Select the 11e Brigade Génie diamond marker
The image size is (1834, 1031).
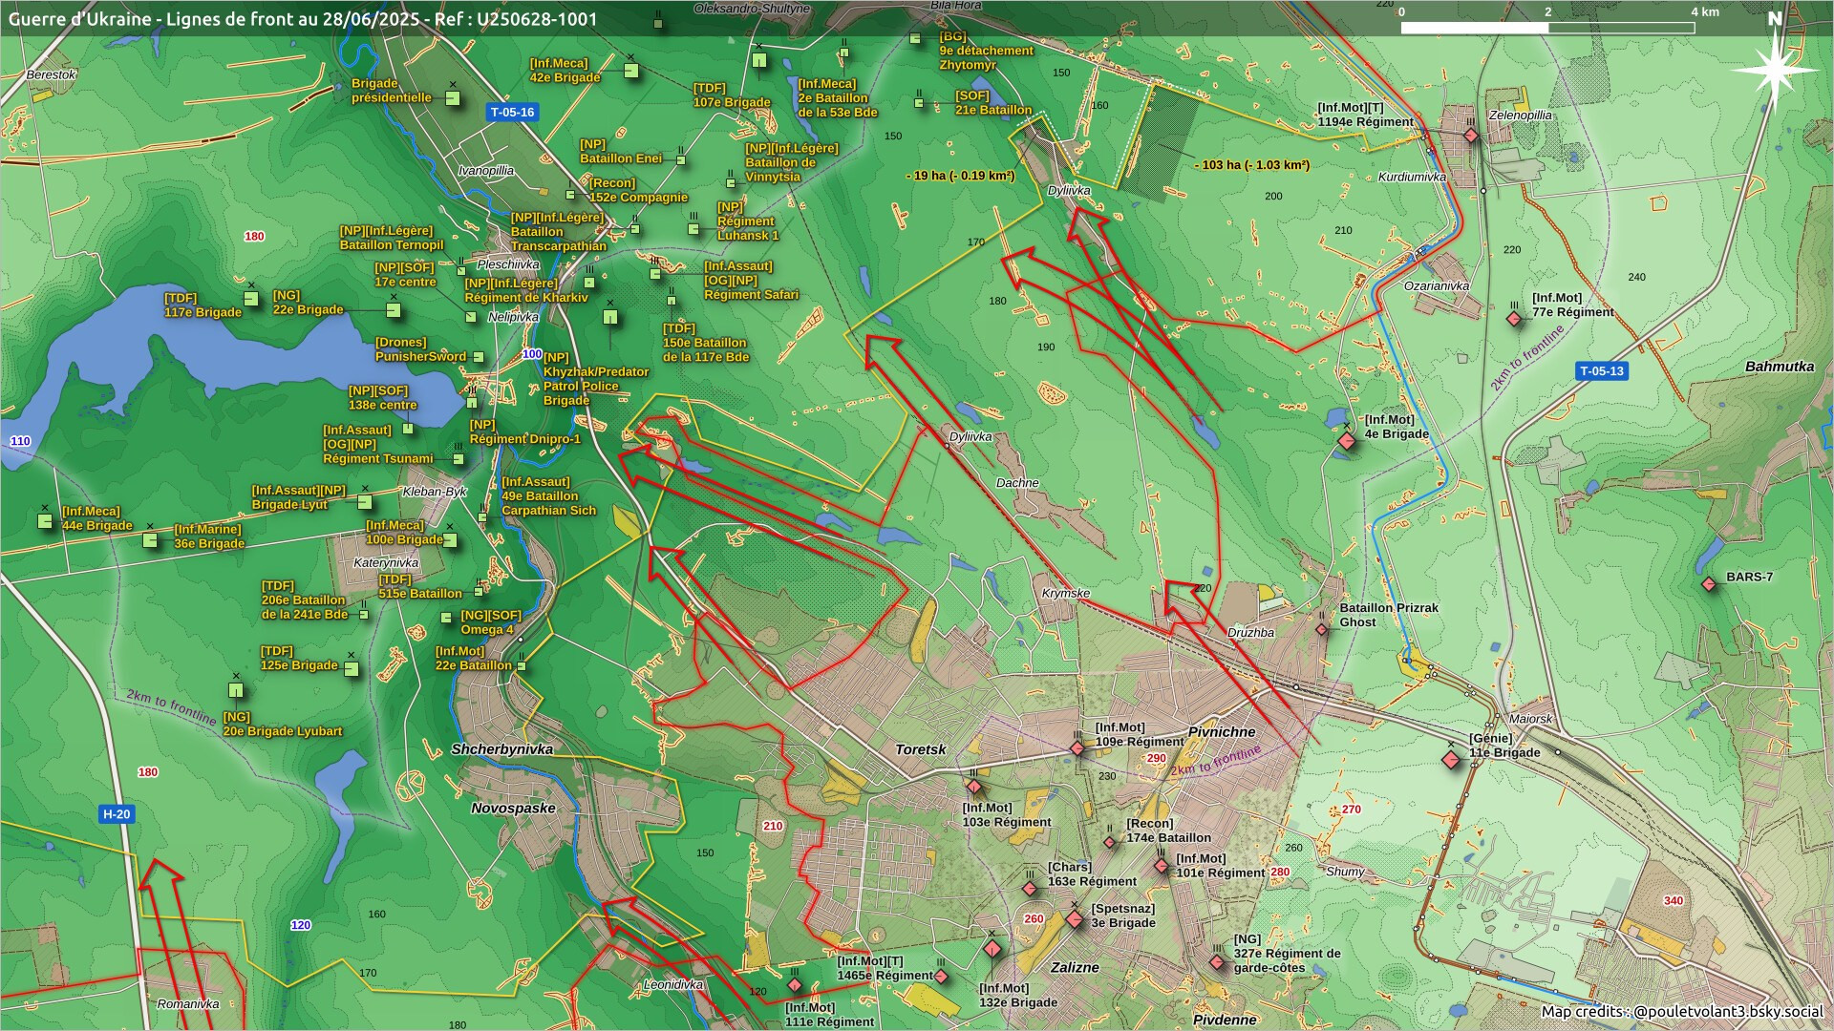click(x=1451, y=760)
